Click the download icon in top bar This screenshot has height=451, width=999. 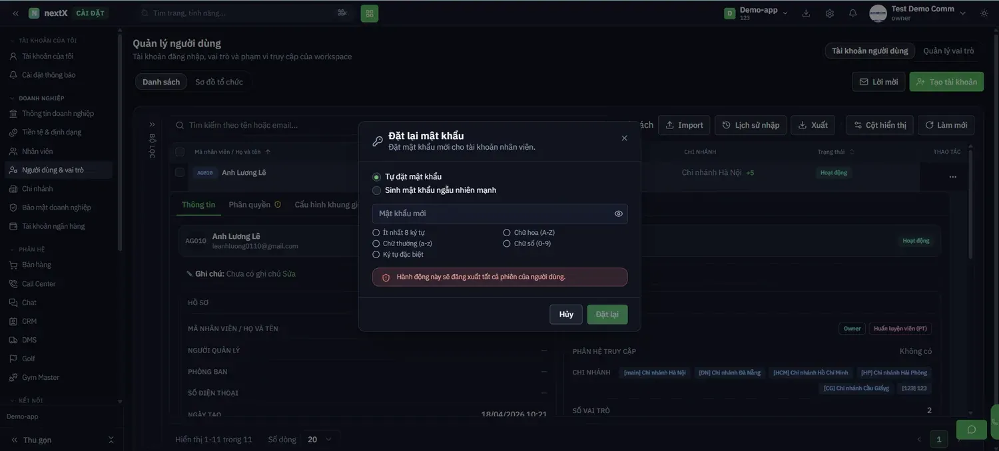806,13
